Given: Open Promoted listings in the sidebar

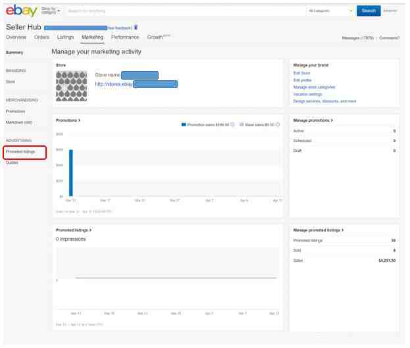Looking at the screenshot, I should (x=20, y=153).
